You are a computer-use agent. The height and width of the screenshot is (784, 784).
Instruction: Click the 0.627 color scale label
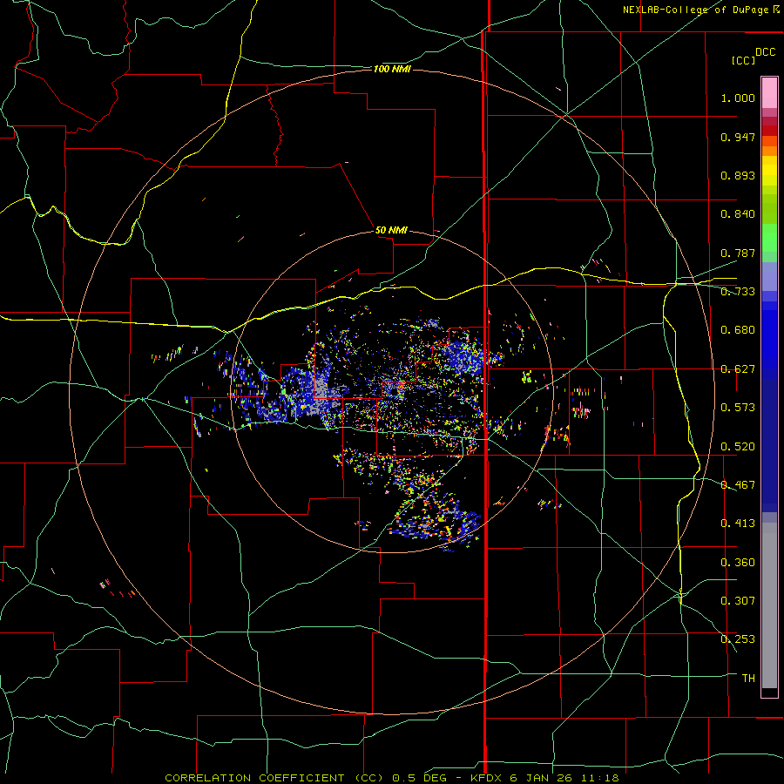[x=738, y=369]
